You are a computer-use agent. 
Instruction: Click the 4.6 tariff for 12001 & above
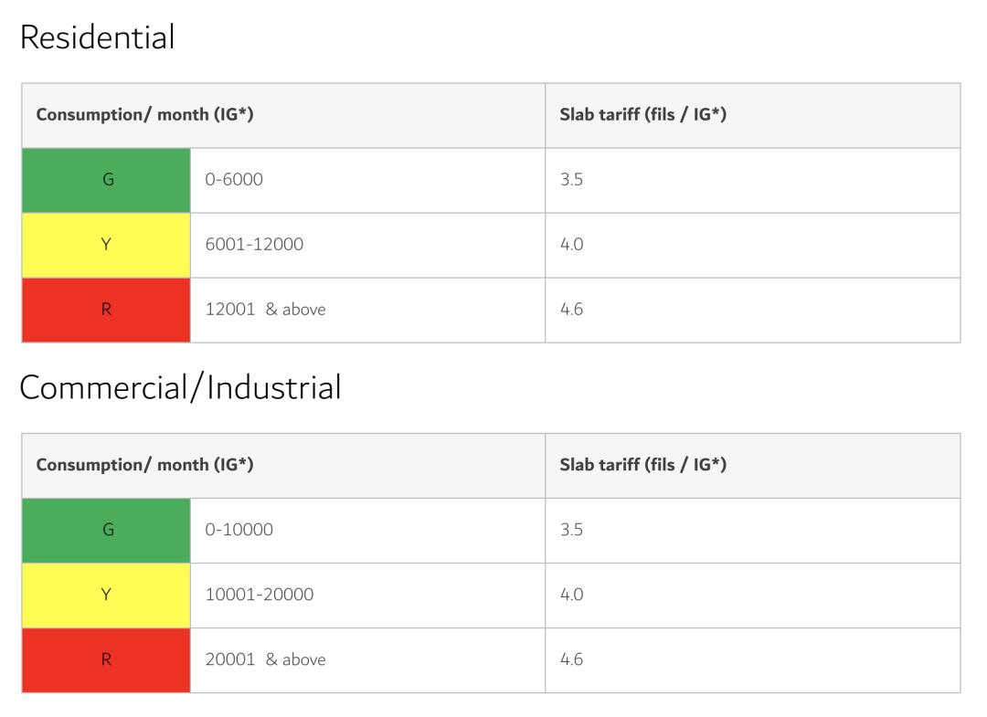coord(571,310)
